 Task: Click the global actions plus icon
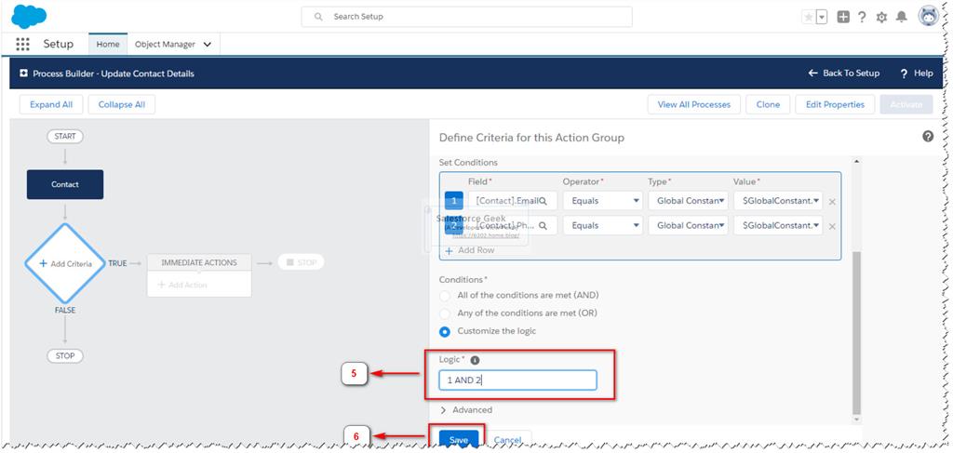click(843, 17)
